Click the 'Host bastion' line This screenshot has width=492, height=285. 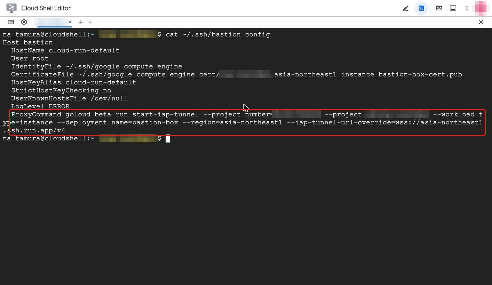tap(28, 42)
